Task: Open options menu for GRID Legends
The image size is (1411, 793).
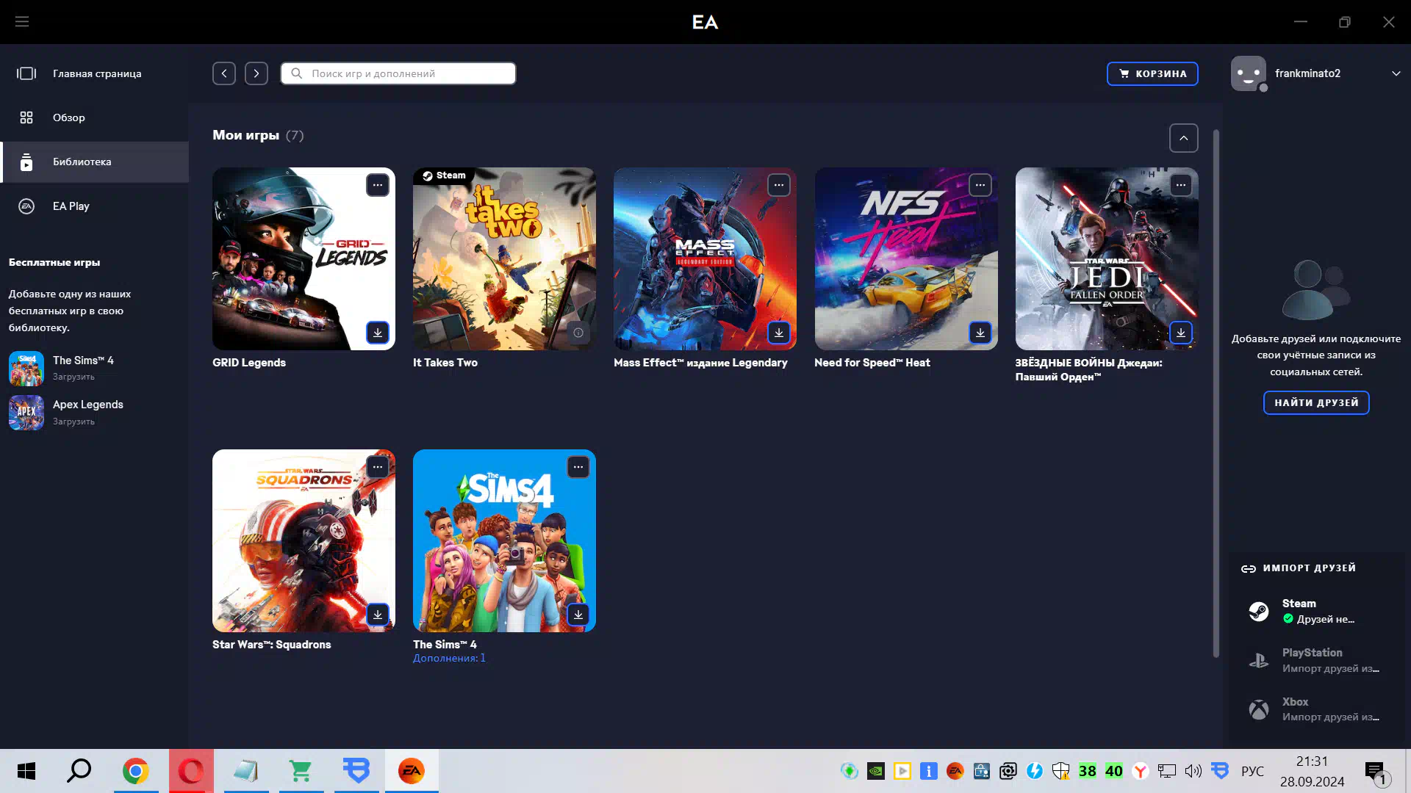Action: [x=378, y=185]
